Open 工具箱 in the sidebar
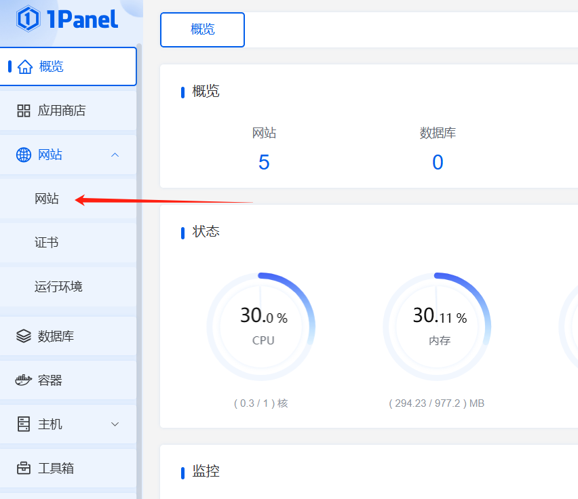 click(x=69, y=468)
